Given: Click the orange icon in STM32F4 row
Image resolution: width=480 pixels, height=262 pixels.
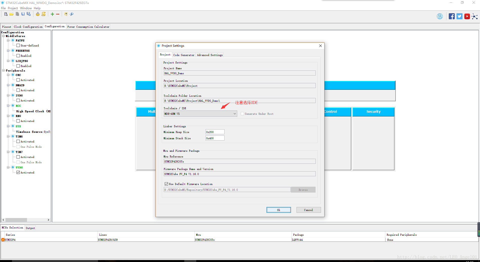Looking at the screenshot, I should coord(3,240).
